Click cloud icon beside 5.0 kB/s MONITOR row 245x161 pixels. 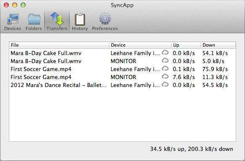[165, 61]
